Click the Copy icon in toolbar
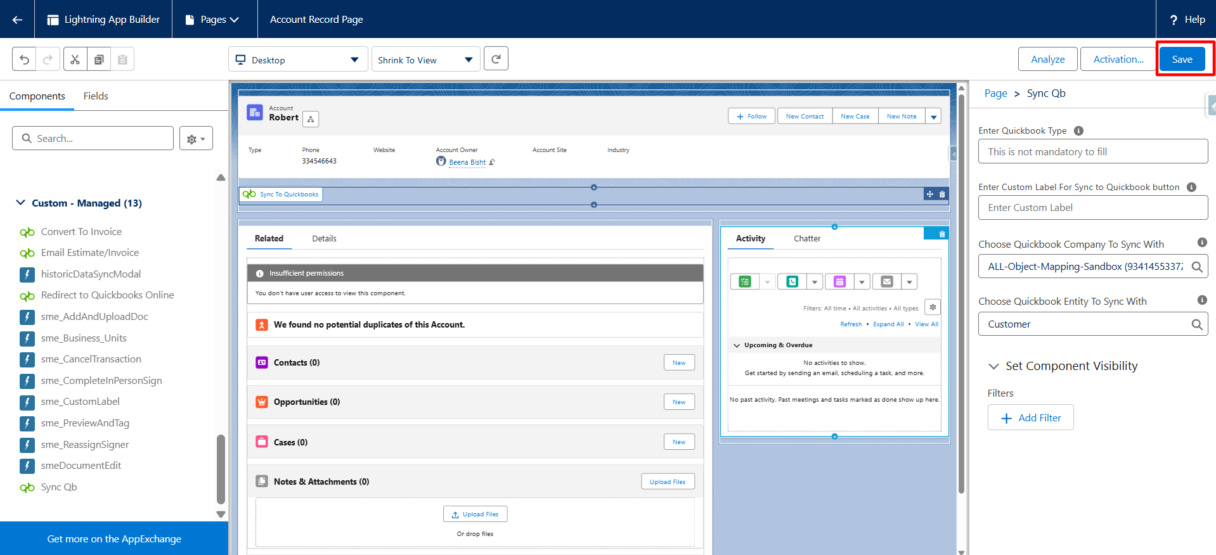 pos(99,60)
